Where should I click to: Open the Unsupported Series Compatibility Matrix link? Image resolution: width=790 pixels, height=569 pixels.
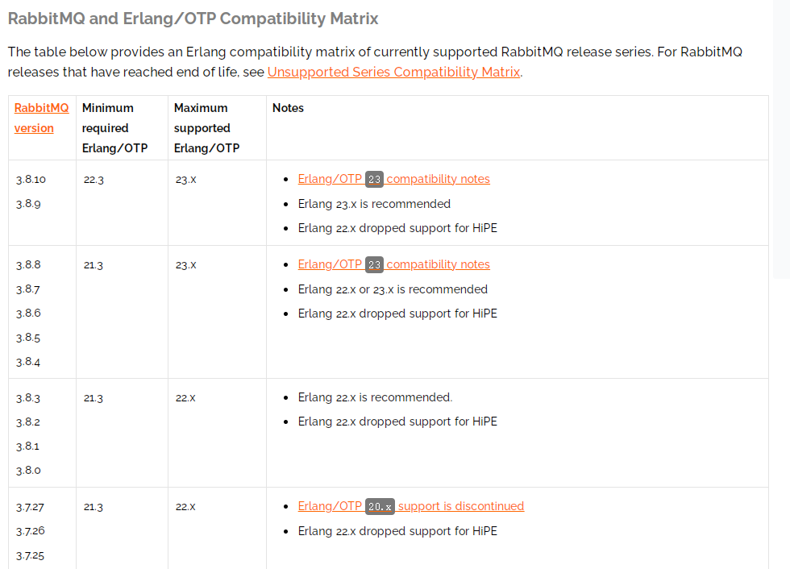(x=393, y=72)
